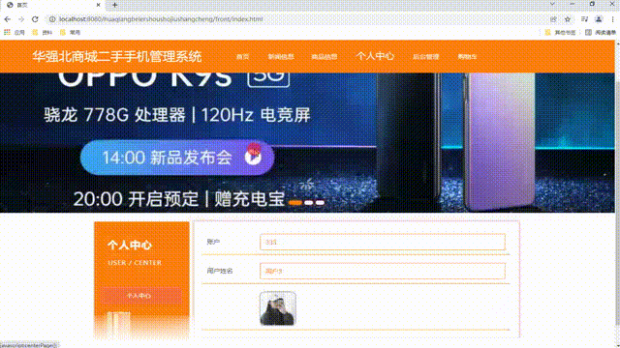Open the 后台管理 navigation item

(426, 57)
